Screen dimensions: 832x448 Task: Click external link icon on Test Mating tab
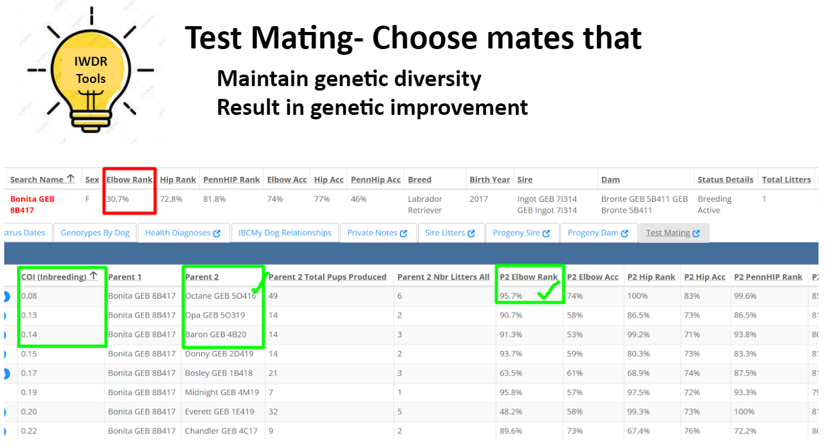[696, 233]
